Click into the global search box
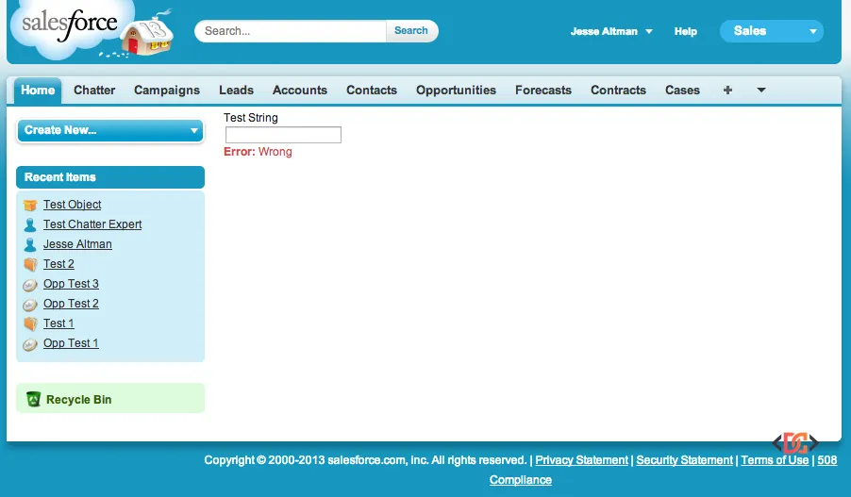The image size is (851, 497). [292, 31]
